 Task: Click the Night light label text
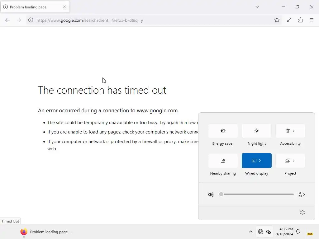(257, 143)
